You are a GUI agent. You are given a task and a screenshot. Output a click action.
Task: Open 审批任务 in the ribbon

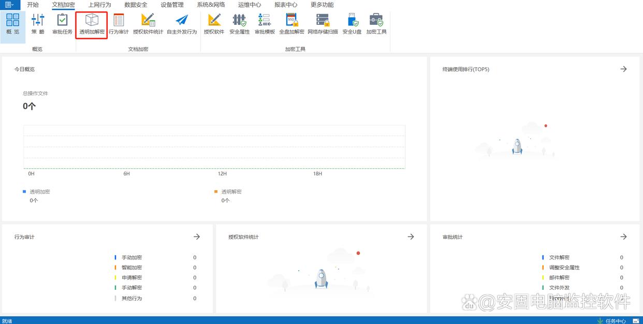coord(62,24)
